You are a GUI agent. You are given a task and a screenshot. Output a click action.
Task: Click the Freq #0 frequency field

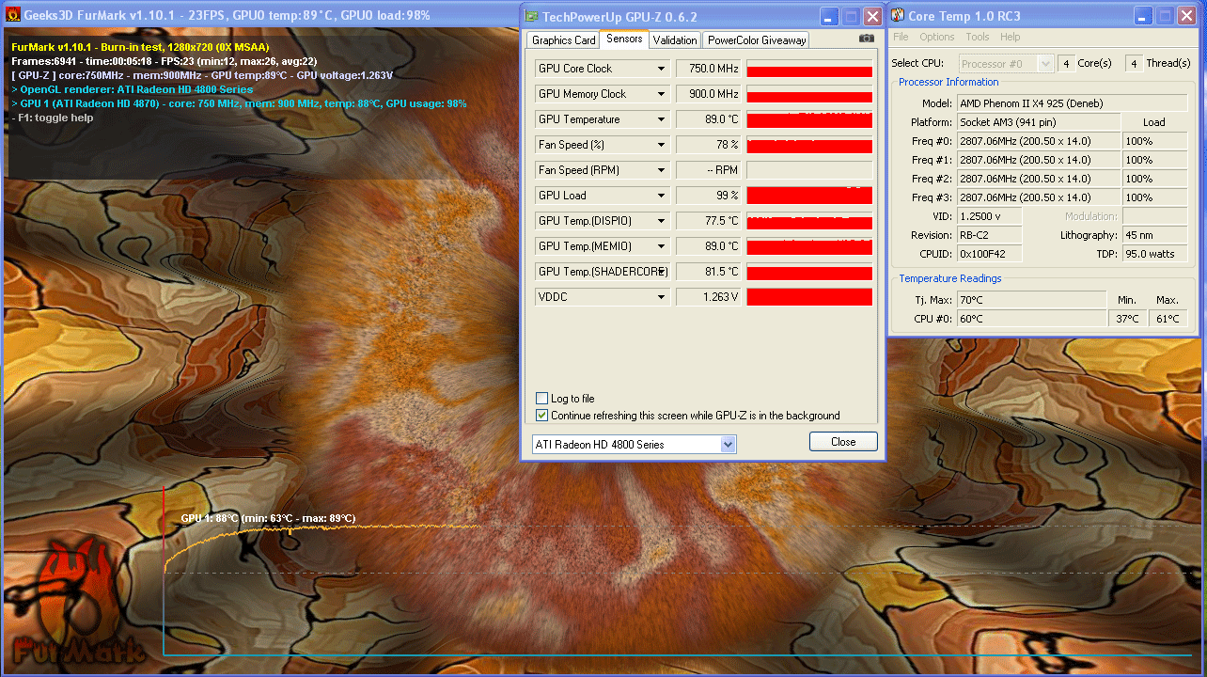(x=1039, y=141)
